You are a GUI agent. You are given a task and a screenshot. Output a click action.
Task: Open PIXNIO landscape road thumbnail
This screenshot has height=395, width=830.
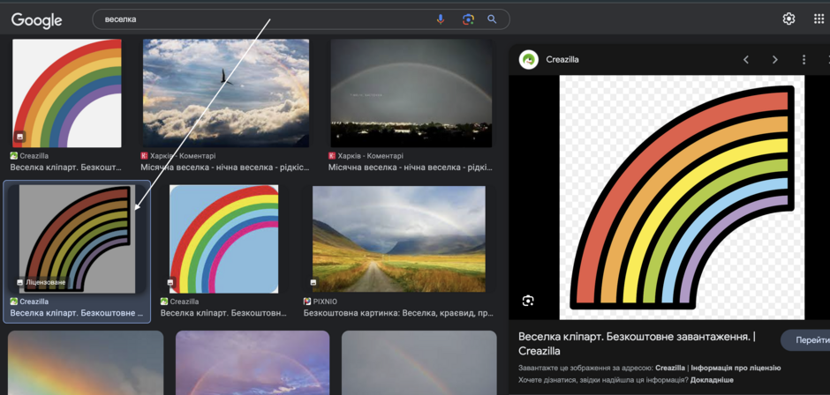pyautogui.click(x=399, y=239)
